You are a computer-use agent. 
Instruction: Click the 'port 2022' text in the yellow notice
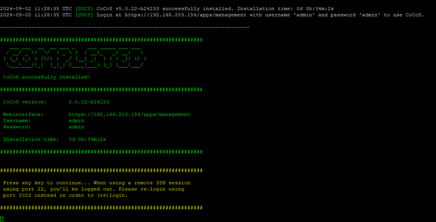coord(17,195)
